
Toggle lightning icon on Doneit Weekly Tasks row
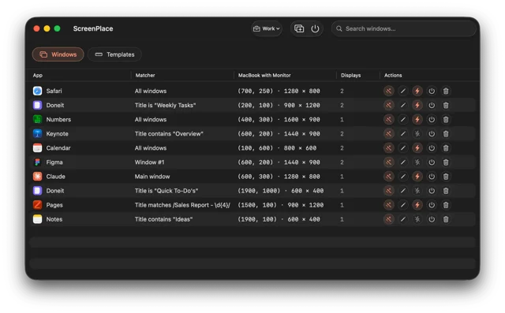point(417,105)
